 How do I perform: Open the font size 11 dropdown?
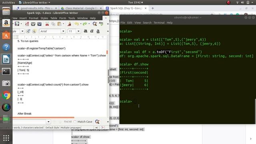pos(78,31)
